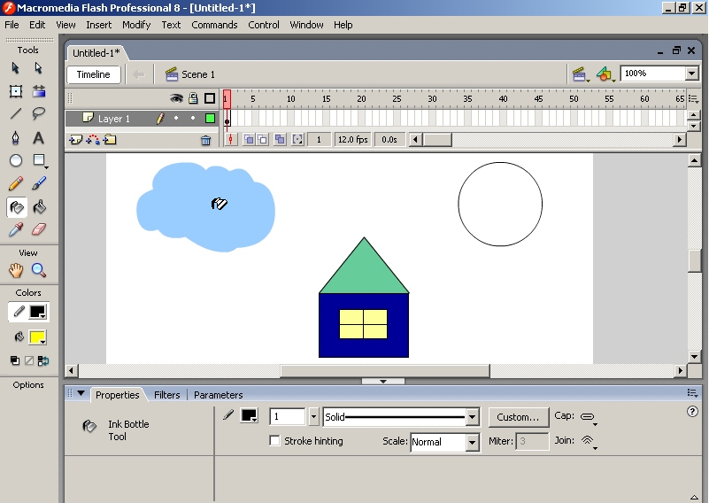The image size is (709, 503).
Task: Open the Edit Scene dropdown
Action: [581, 74]
